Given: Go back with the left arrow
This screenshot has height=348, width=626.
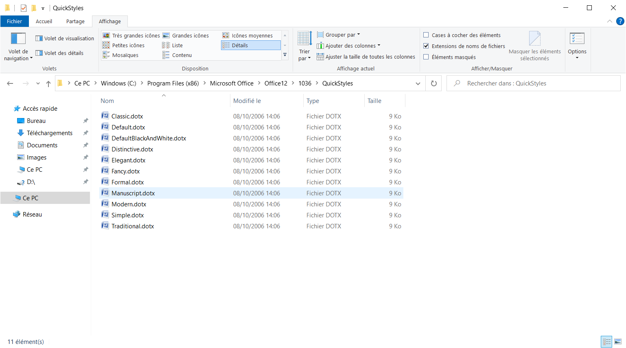Looking at the screenshot, I should pyautogui.click(x=10, y=83).
